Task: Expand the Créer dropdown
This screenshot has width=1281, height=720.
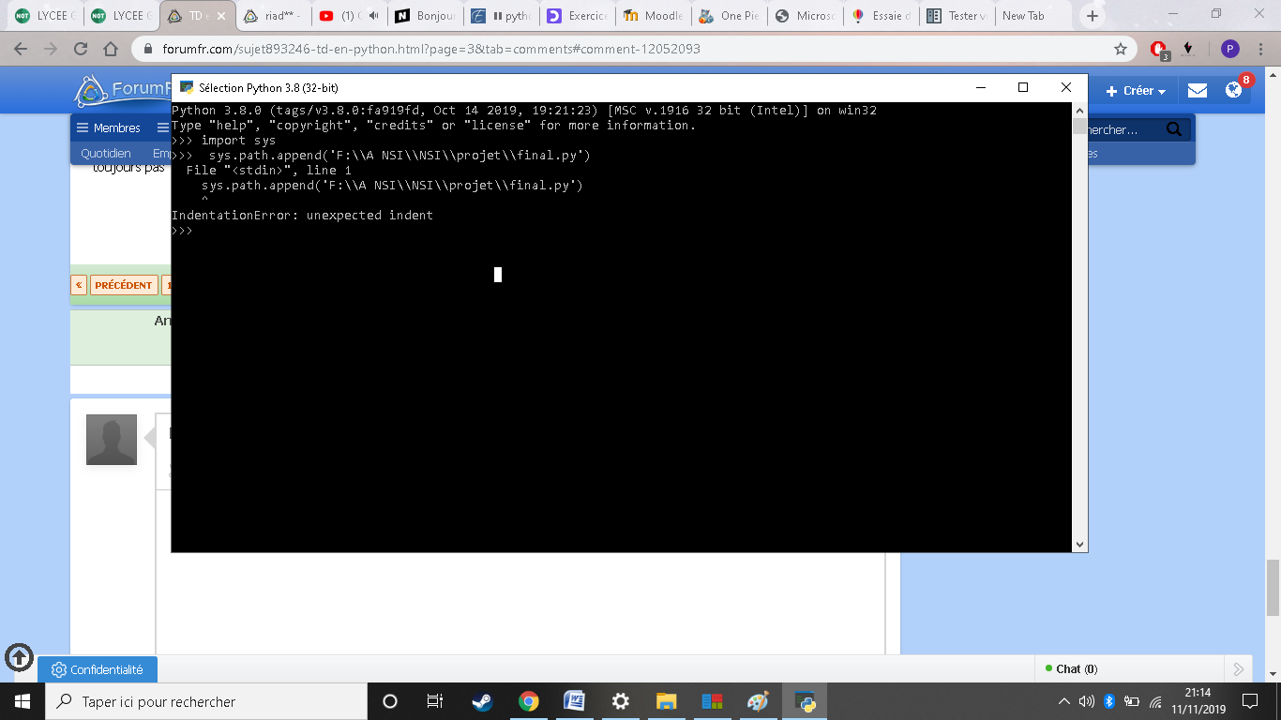Action: pyautogui.click(x=1135, y=91)
